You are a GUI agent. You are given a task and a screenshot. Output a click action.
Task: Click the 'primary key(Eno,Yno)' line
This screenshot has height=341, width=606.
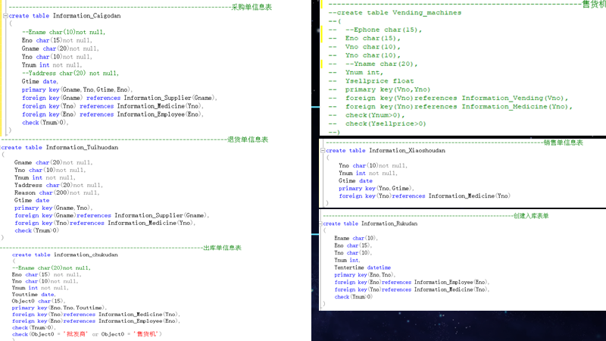364,275
